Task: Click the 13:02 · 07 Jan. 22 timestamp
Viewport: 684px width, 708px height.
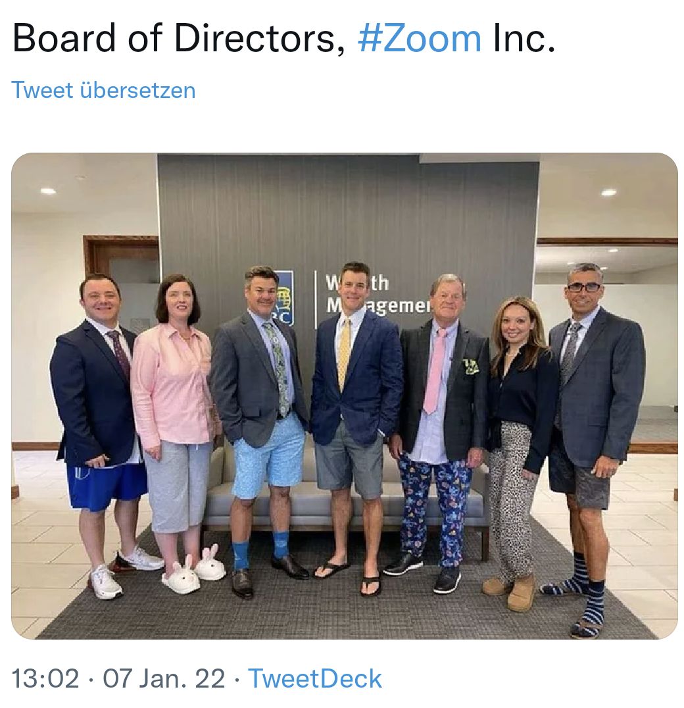Action: [118, 678]
